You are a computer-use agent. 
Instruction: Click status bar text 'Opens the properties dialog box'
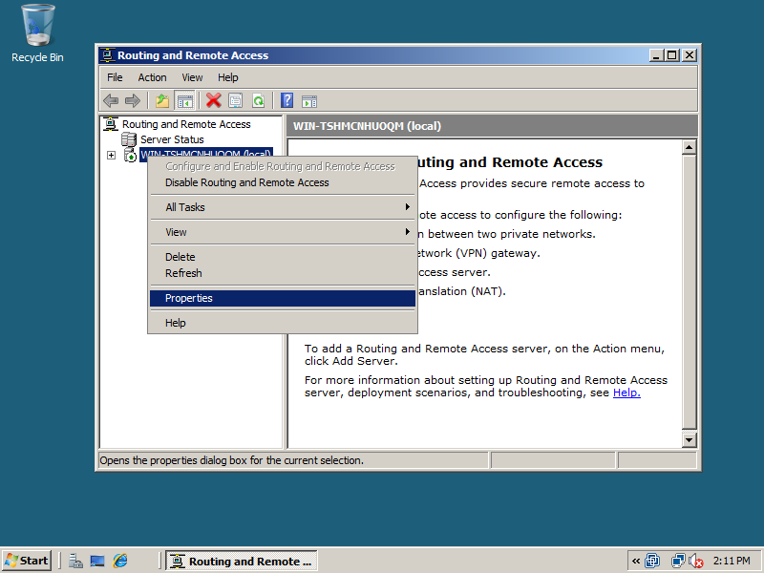point(231,460)
